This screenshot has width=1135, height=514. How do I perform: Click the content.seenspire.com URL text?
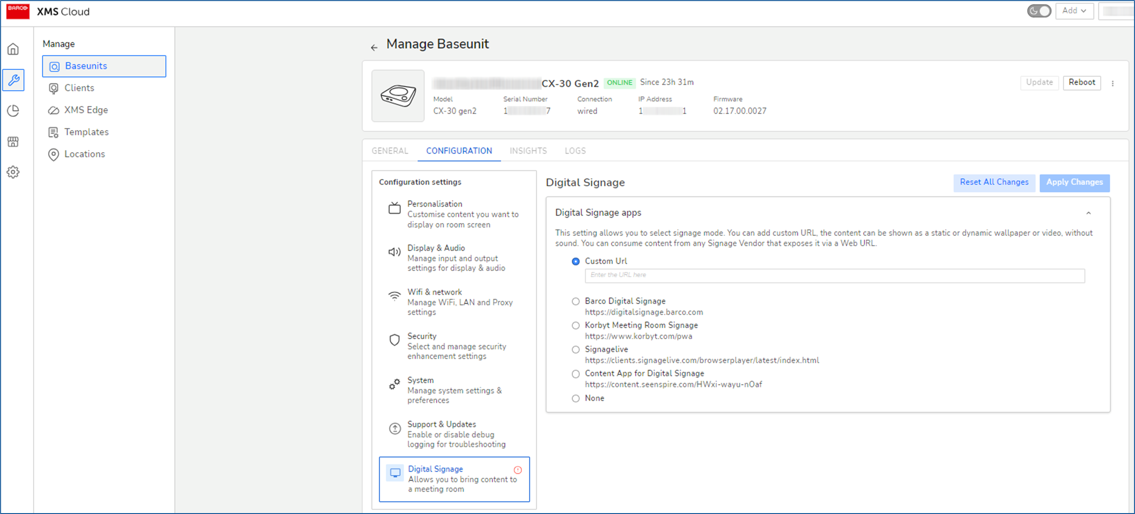coord(673,384)
